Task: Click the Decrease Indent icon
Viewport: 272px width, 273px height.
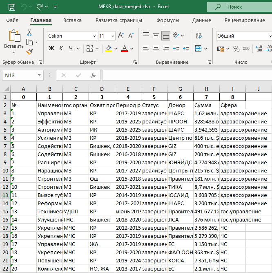Action: coord(176,49)
